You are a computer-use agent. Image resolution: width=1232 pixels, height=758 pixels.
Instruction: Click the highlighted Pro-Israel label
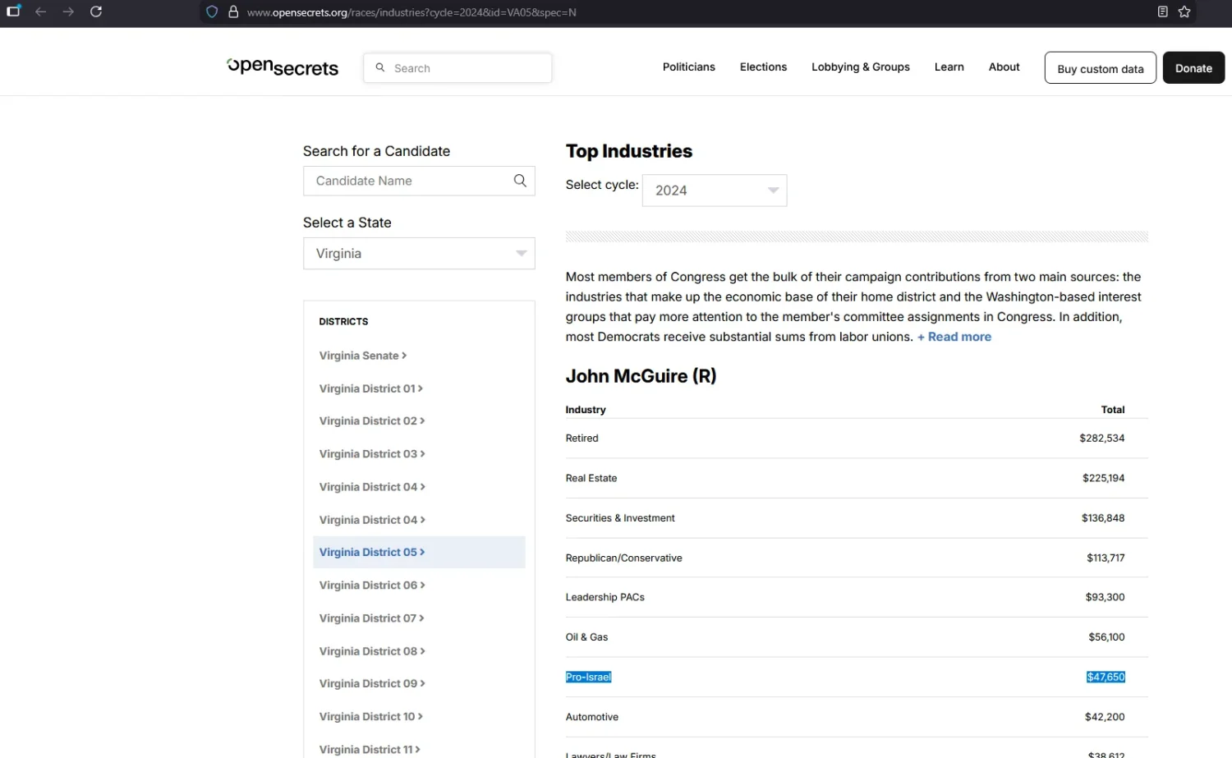pos(589,678)
